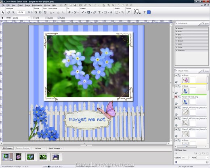The image size is (210, 168).
Task: Enable the Guides checkbox
Action: pyautogui.click(x=46, y=18)
